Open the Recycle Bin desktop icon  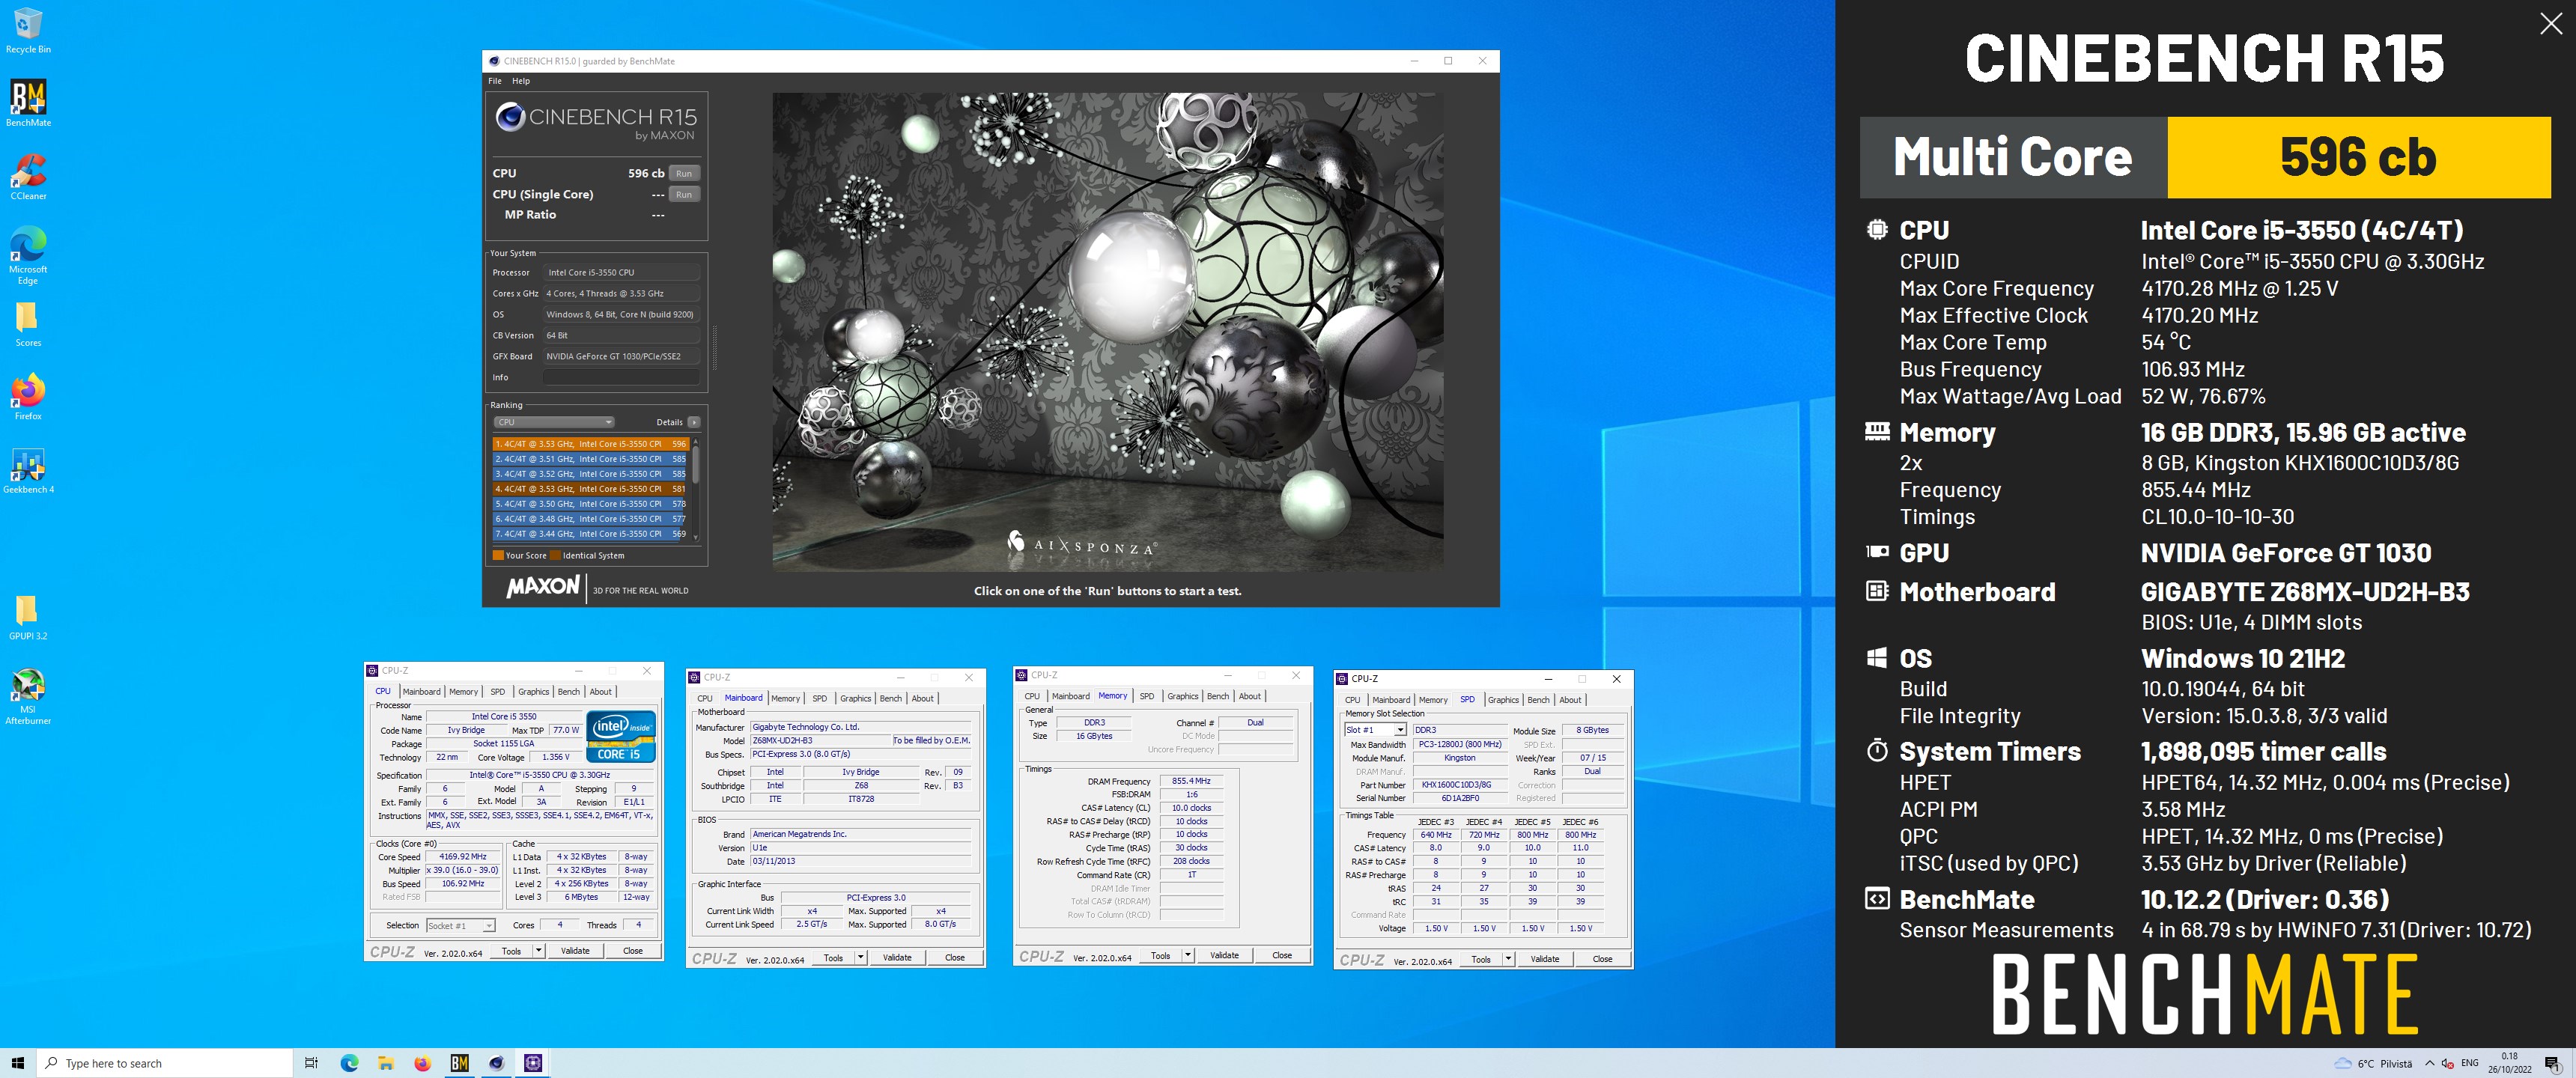click(28, 30)
